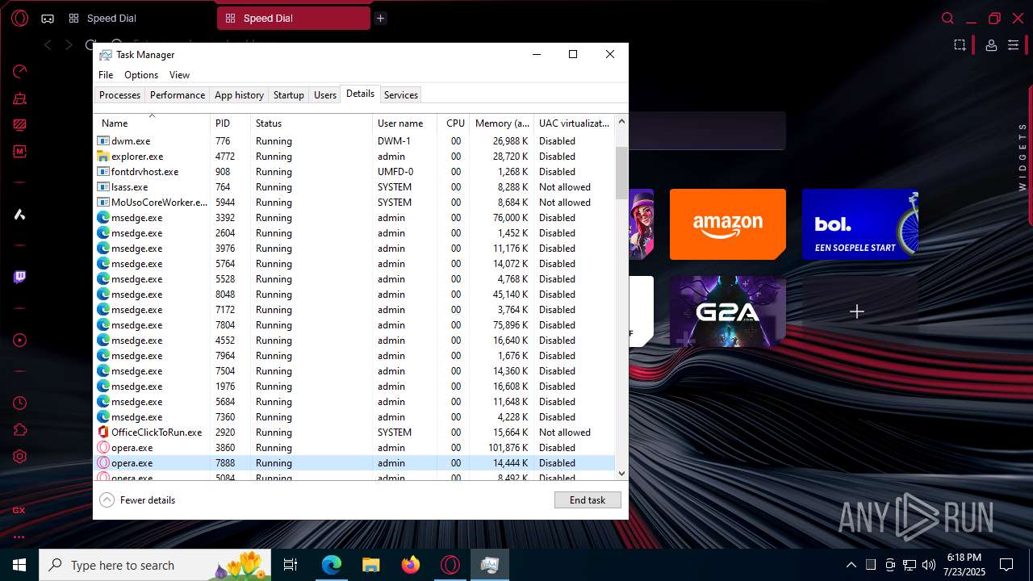Open the Opera account profile icon
Image resolution: width=1033 pixels, height=581 pixels.
pos(991,45)
